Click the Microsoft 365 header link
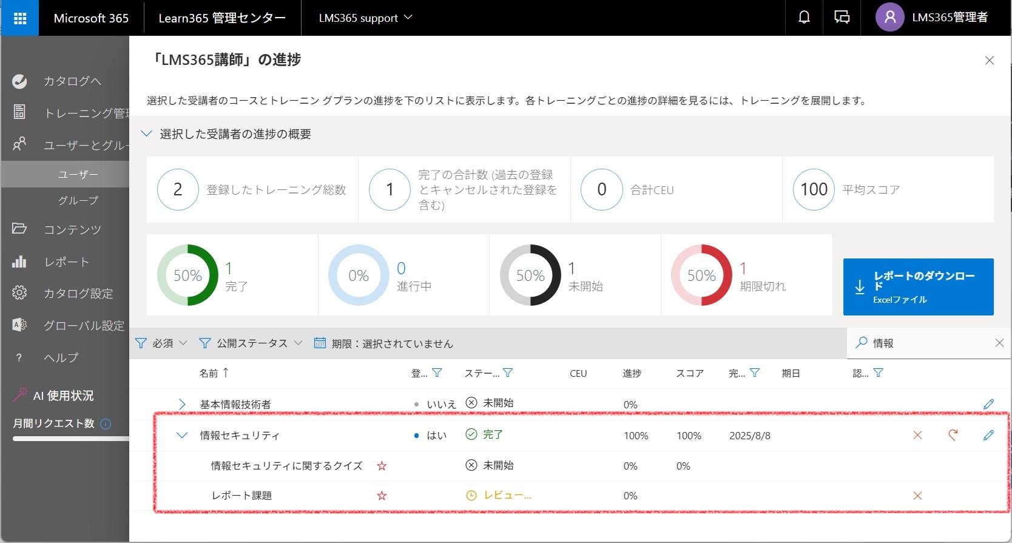Viewport: 1012px width, 543px height. [91, 18]
